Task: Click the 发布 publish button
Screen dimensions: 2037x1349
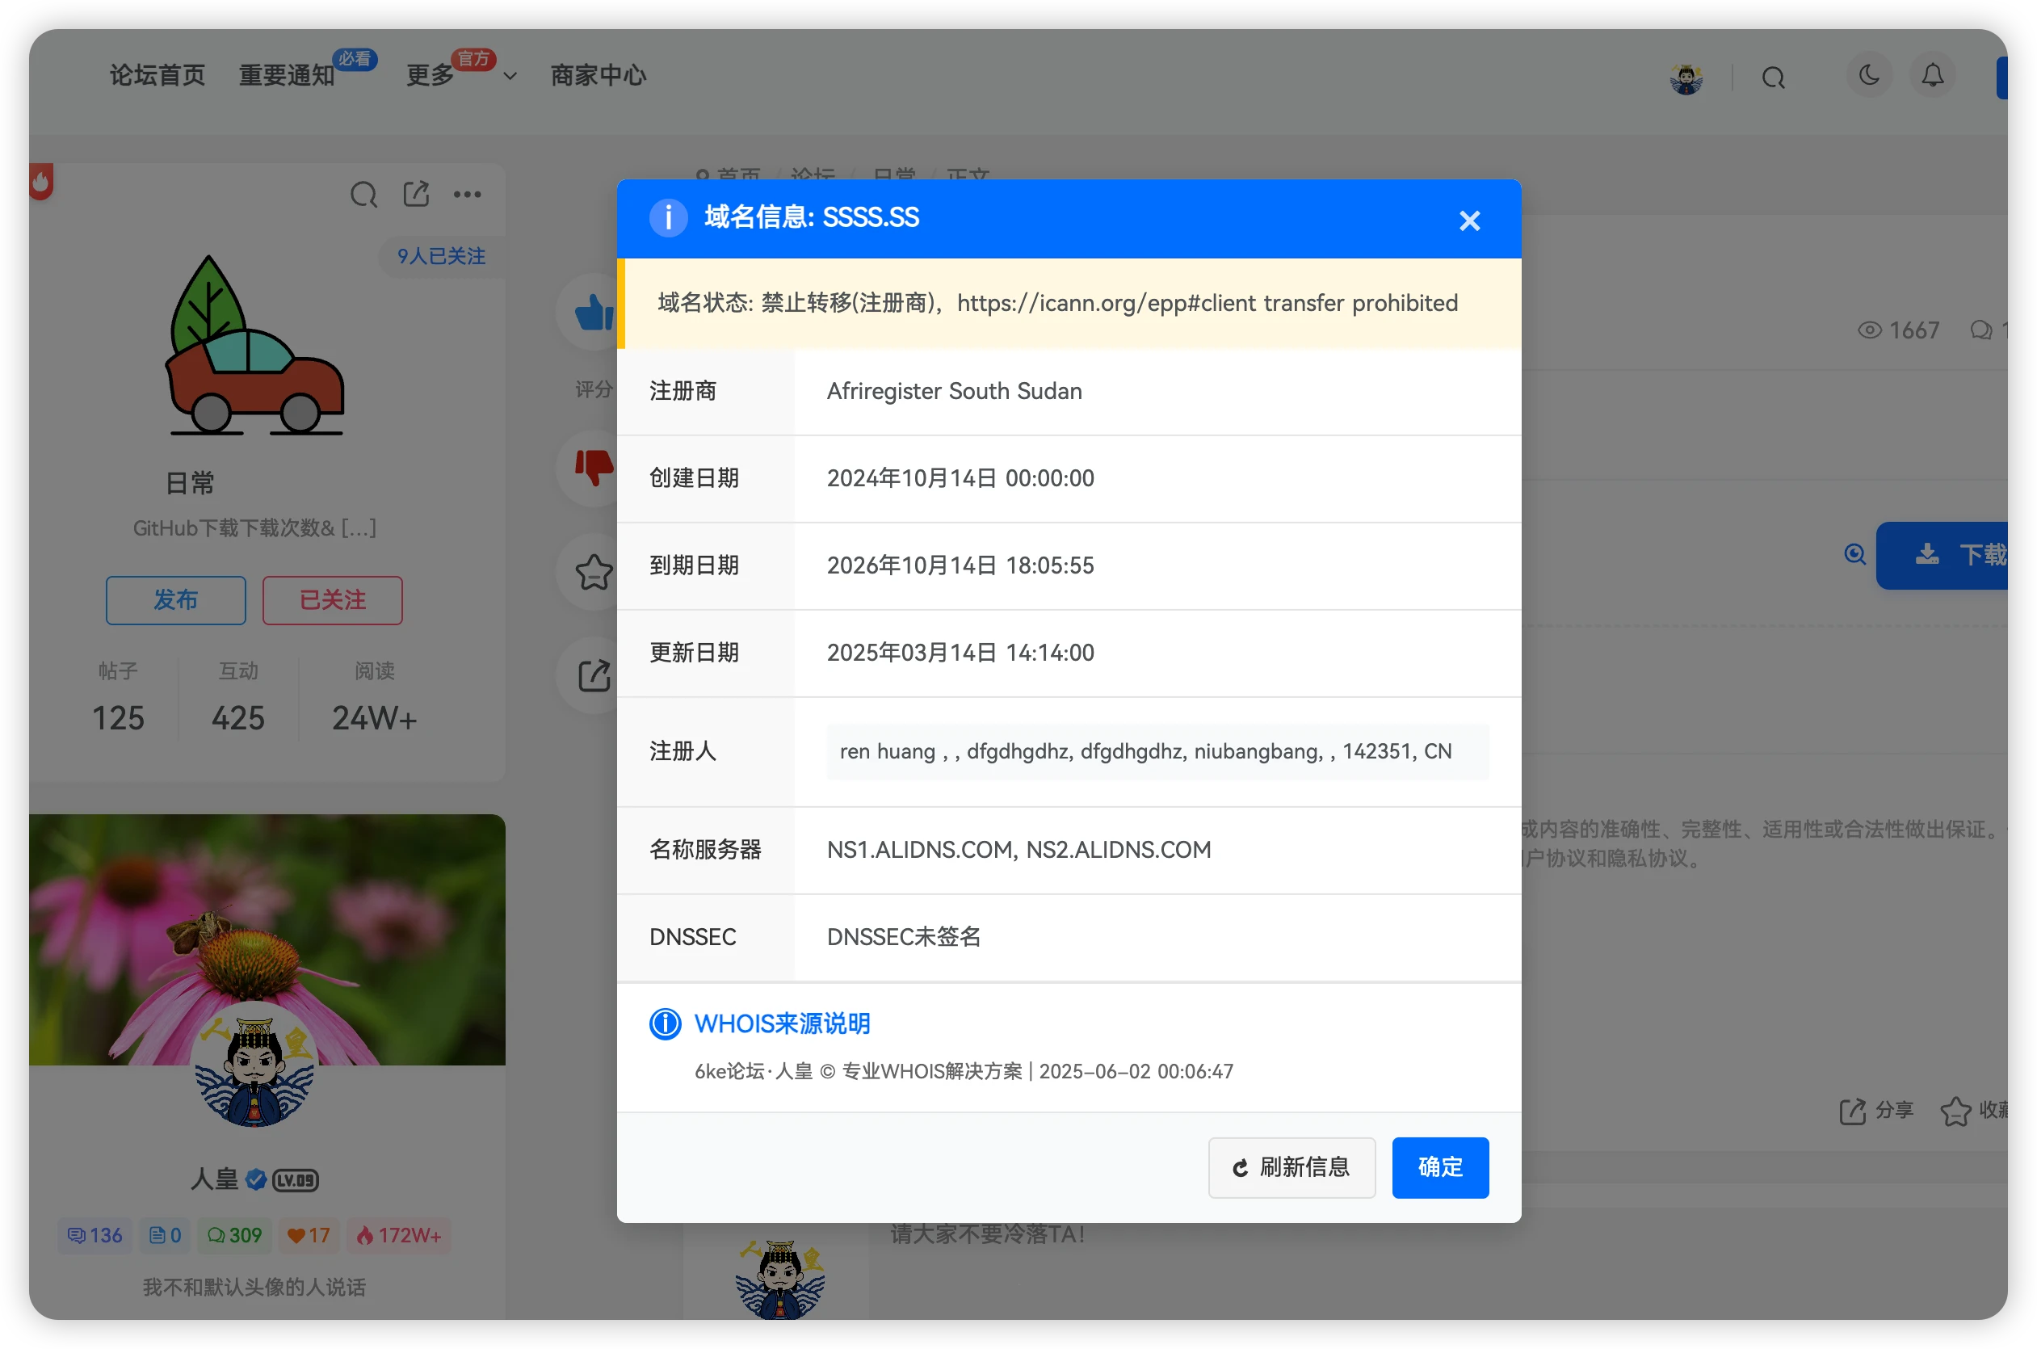Action: click(x=175, y=599)
